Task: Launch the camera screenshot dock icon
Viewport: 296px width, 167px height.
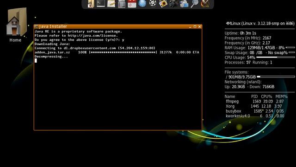Action: click(173, 4)
